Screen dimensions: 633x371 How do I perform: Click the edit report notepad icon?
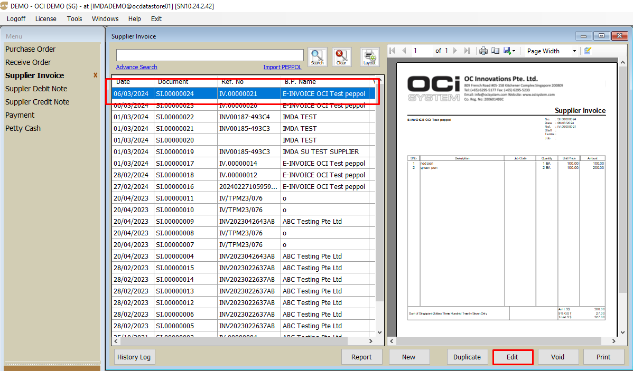coord(588,51)
